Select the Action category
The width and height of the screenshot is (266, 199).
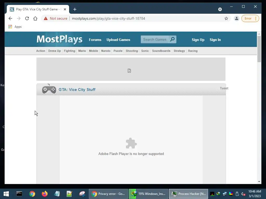(x=41, y=51)
